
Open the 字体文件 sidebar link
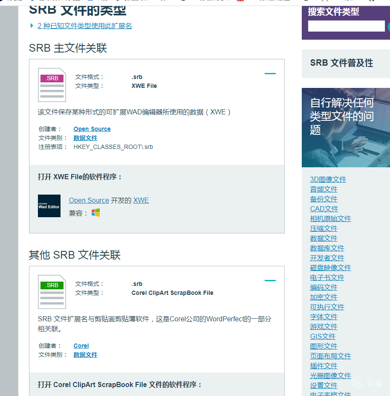click(x=324, y=317)
